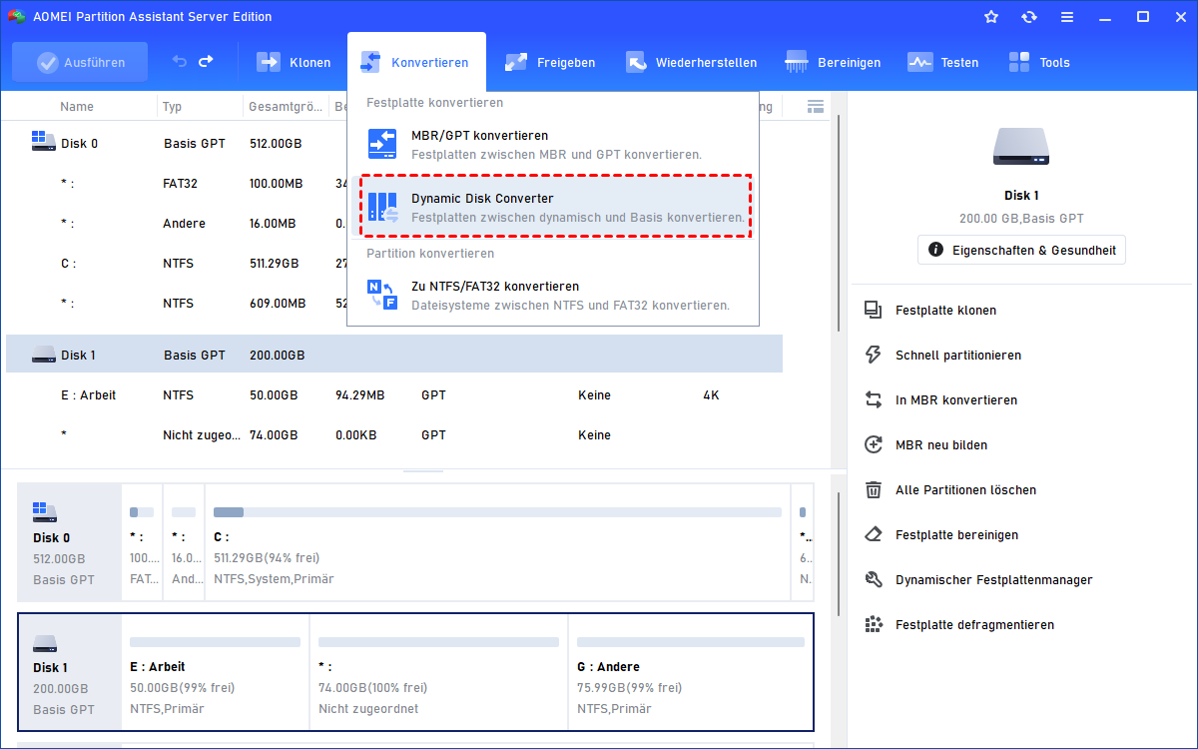
Task: Click the Dynamic Disk Converter icon
Action: pyautogui.click(x=382, y=207)
